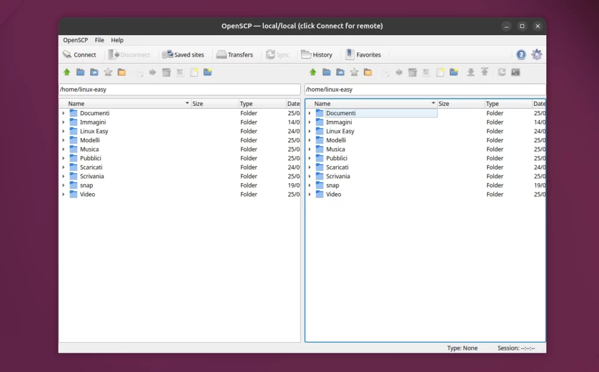This screenshot has width=599, height=372.
Task: Sort right pane by Type column
Action: tap(508, 104)
